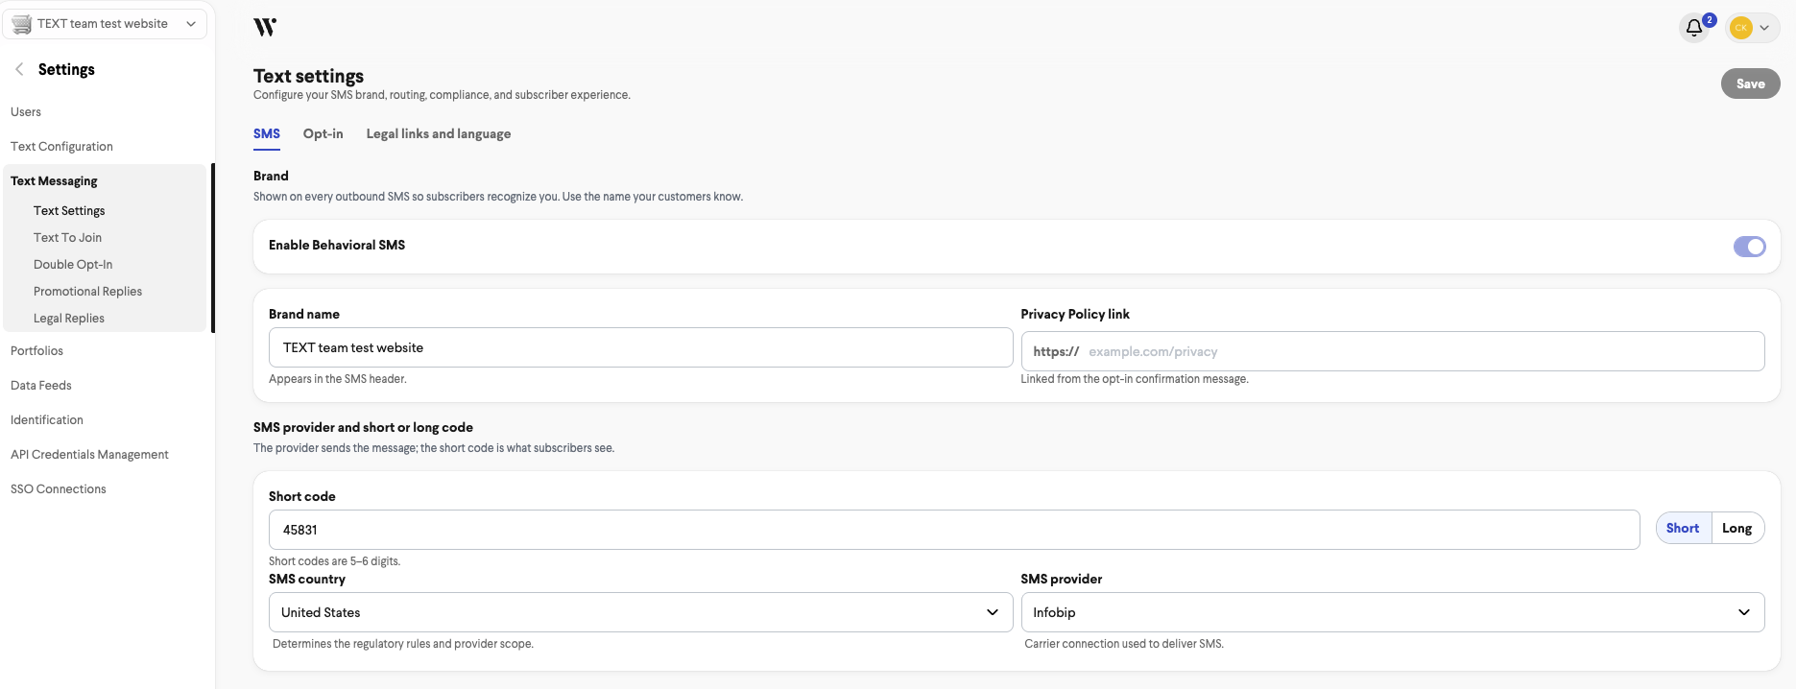The height and width of the screenshot is (689, 1796).
Task: Select the Long code option
Action: (1737, 528)
